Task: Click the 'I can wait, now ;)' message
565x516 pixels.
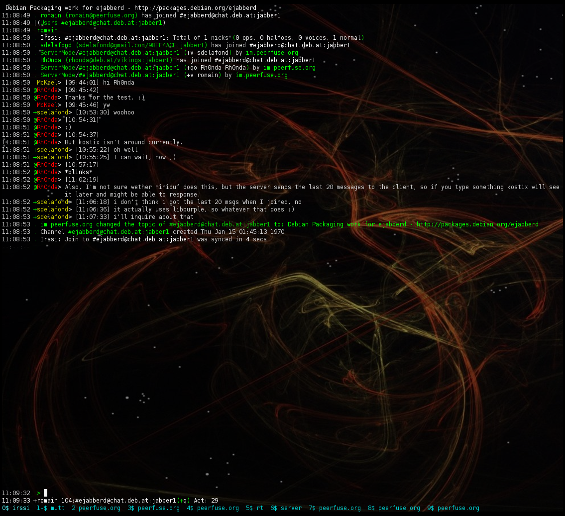Action: 144,157
